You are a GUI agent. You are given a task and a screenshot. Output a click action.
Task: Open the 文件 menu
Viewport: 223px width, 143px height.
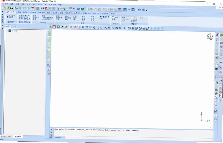[x=6, y=4]
